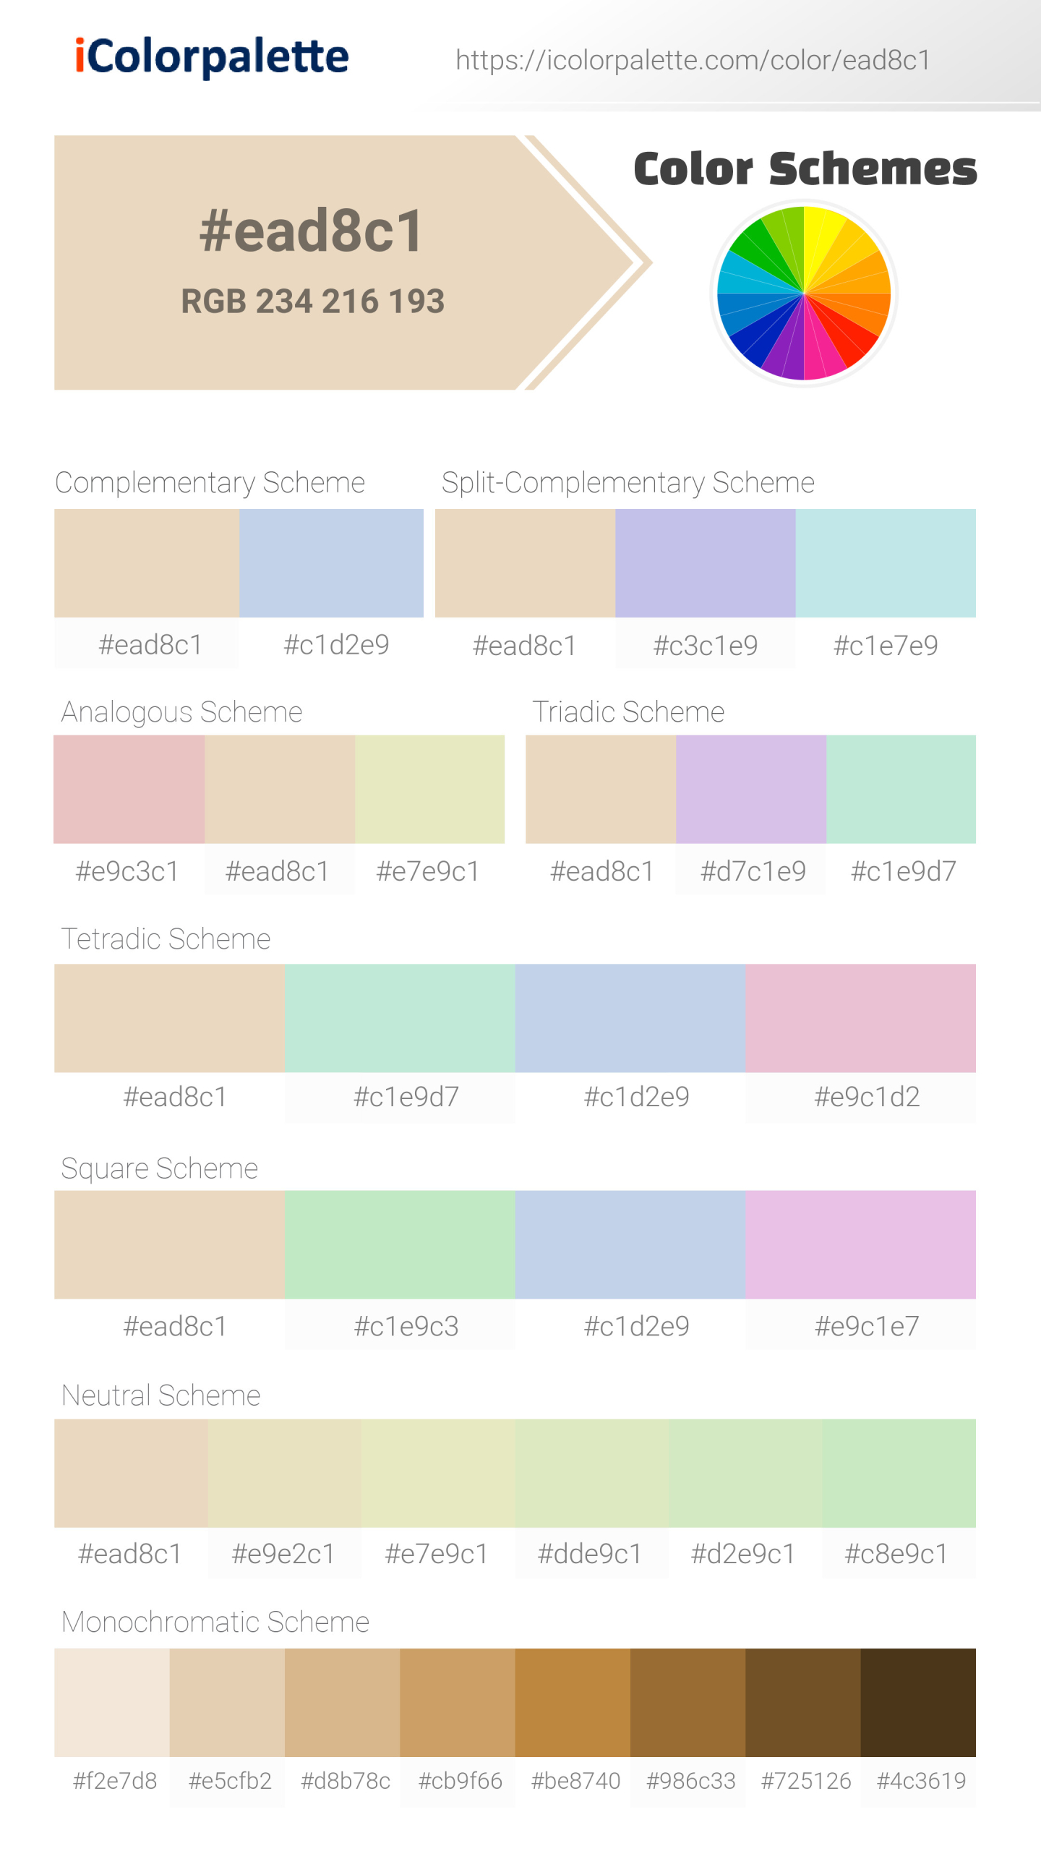Pick the lavender #c3c1e9 split-complementary swatch

point(705,563)
